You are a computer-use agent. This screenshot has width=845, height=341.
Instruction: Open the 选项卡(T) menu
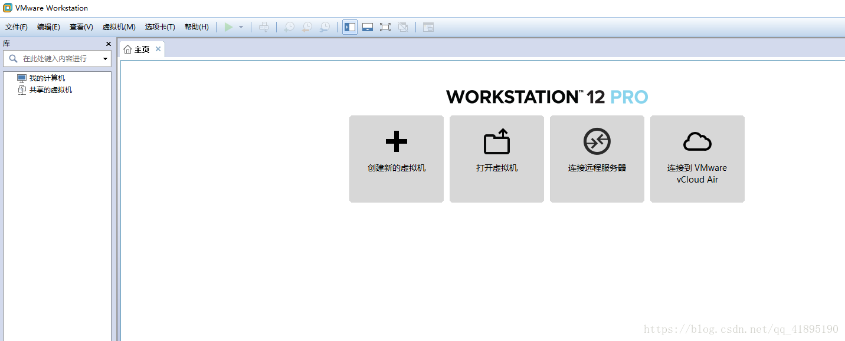pyautogui.click(x=160, y=27)
